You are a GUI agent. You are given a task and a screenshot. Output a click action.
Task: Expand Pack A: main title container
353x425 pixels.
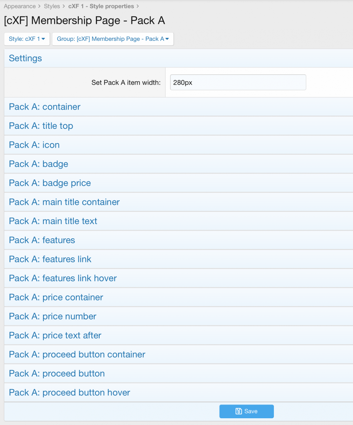(64, 202)
